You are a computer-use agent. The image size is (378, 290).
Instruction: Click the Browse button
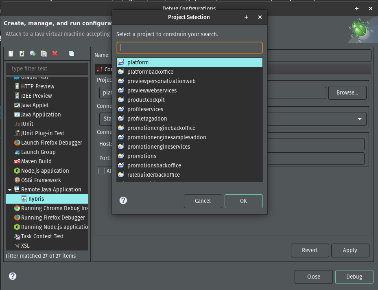[x=347, y=92]
